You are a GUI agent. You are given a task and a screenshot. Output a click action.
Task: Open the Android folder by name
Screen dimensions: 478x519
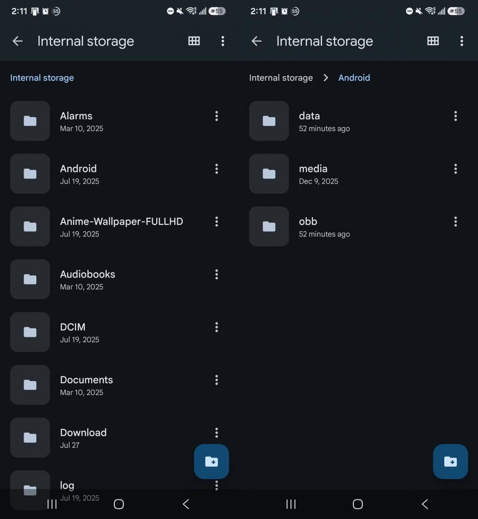click(78, 168)
